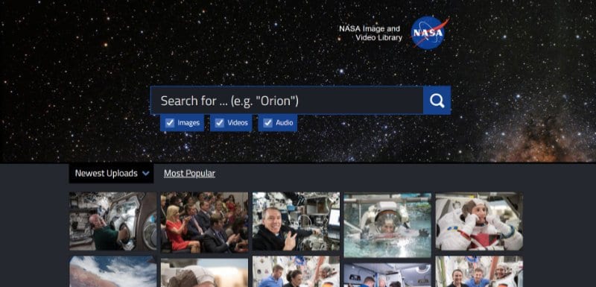
Task: Expand the Newest Uploads chevron arrow
Action: [x=145, y=174]
